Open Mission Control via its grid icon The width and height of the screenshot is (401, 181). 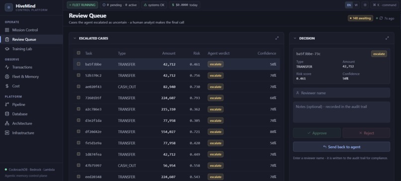pyautogui.click(x=7, y=30)
